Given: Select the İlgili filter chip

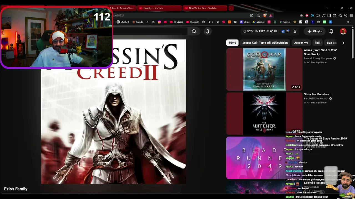Looking at the screenshot, I should pyautogui.click(x=317, y=43).
